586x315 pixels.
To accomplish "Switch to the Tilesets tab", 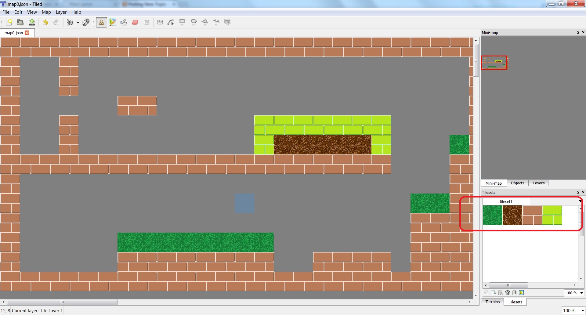I will coord(515,302).
